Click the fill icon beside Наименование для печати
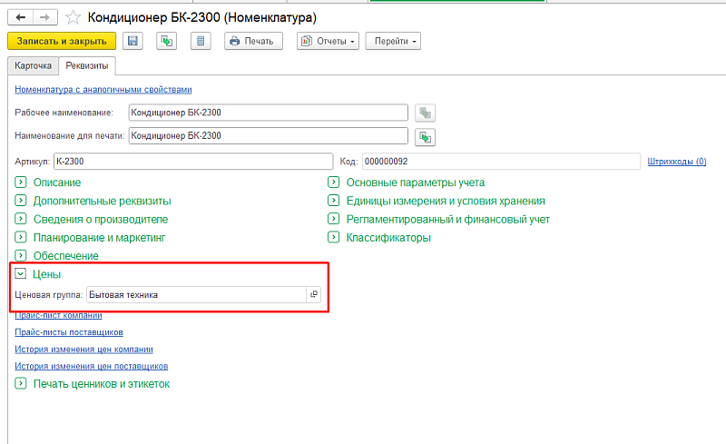This screenshot has width=726, height=444. 426,136
